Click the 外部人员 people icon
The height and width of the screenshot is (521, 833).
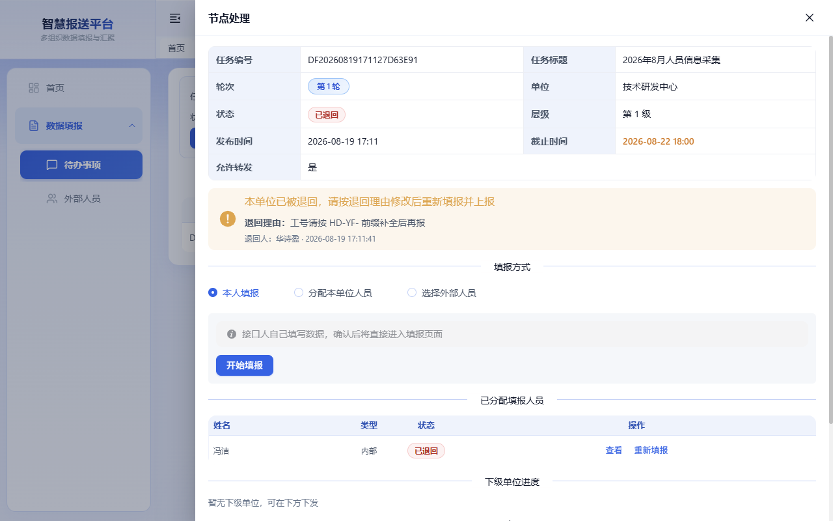[x=52, y=199]
